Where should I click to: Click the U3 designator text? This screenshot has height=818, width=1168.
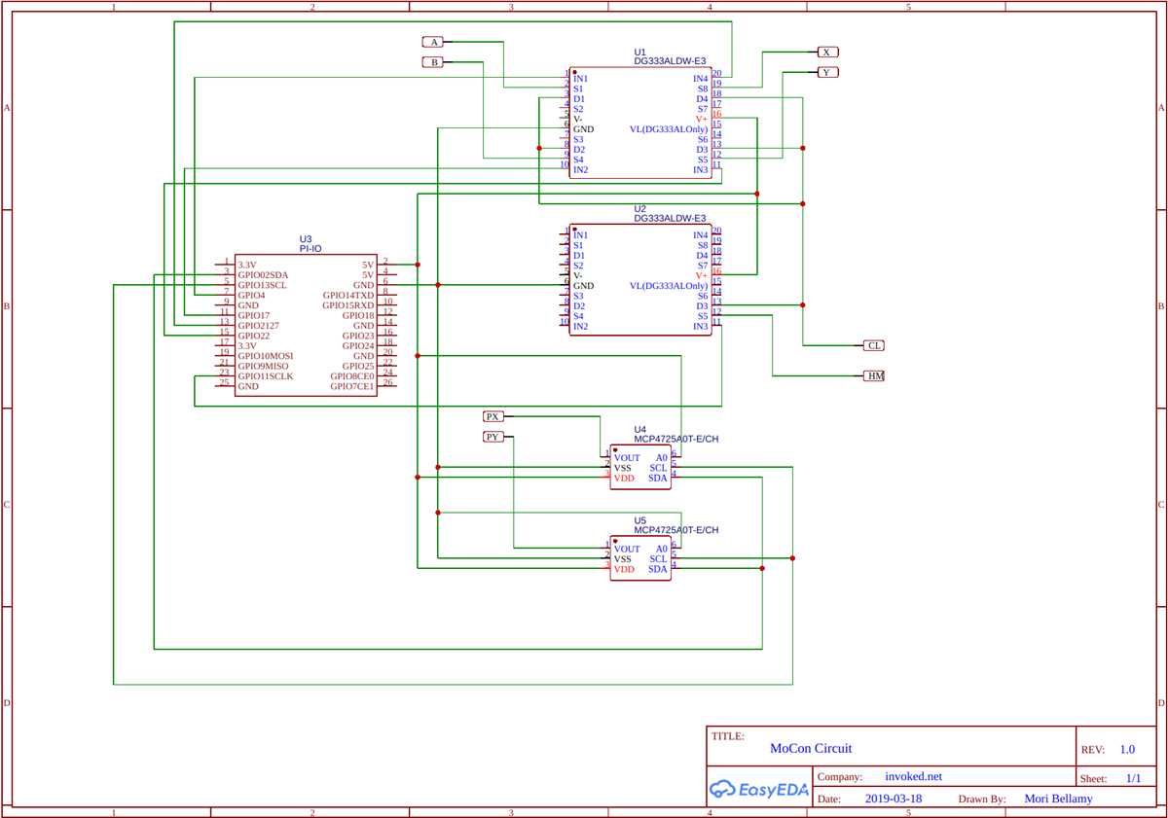click(x=306, y=239)
